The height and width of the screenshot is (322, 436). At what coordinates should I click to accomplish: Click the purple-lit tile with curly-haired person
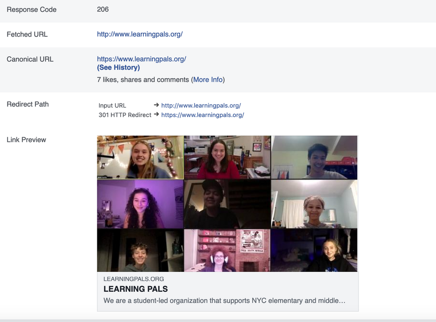point(140,204)
